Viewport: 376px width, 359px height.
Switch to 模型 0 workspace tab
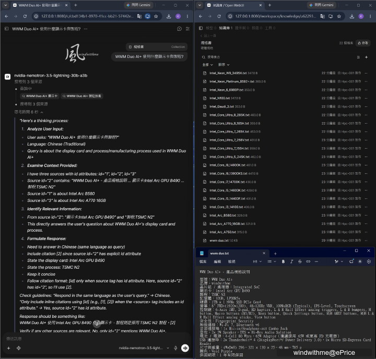[211, 28]
